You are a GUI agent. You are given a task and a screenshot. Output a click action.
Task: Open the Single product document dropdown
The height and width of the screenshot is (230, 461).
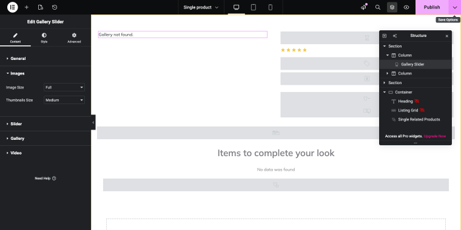(x=201, y=7)
